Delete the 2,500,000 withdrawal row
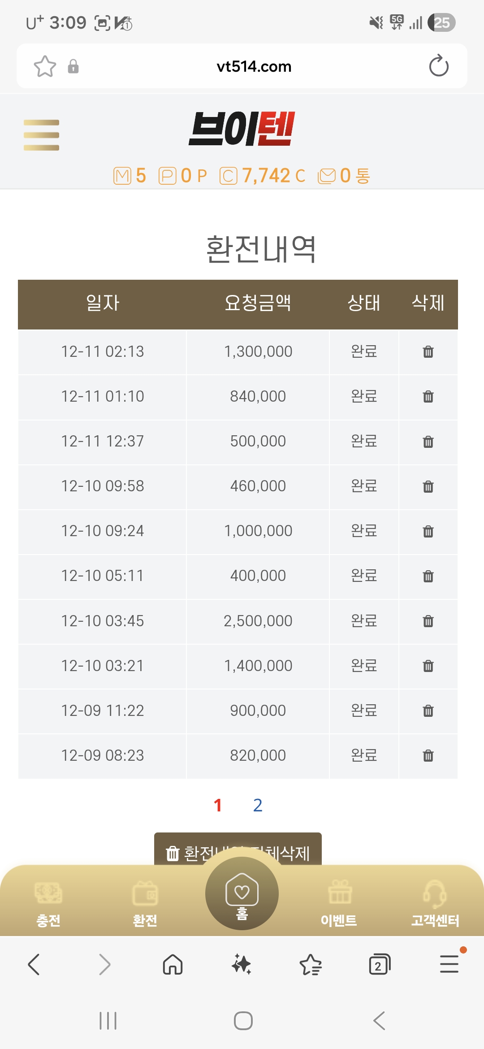Viewport: 484px width, 1049px height. pyautogui.click(x=428, y=621)
